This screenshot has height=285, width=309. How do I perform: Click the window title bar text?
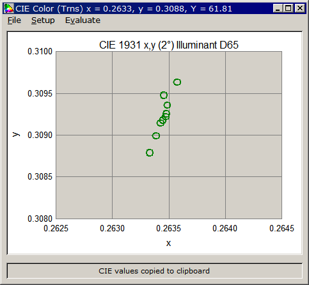123,9
